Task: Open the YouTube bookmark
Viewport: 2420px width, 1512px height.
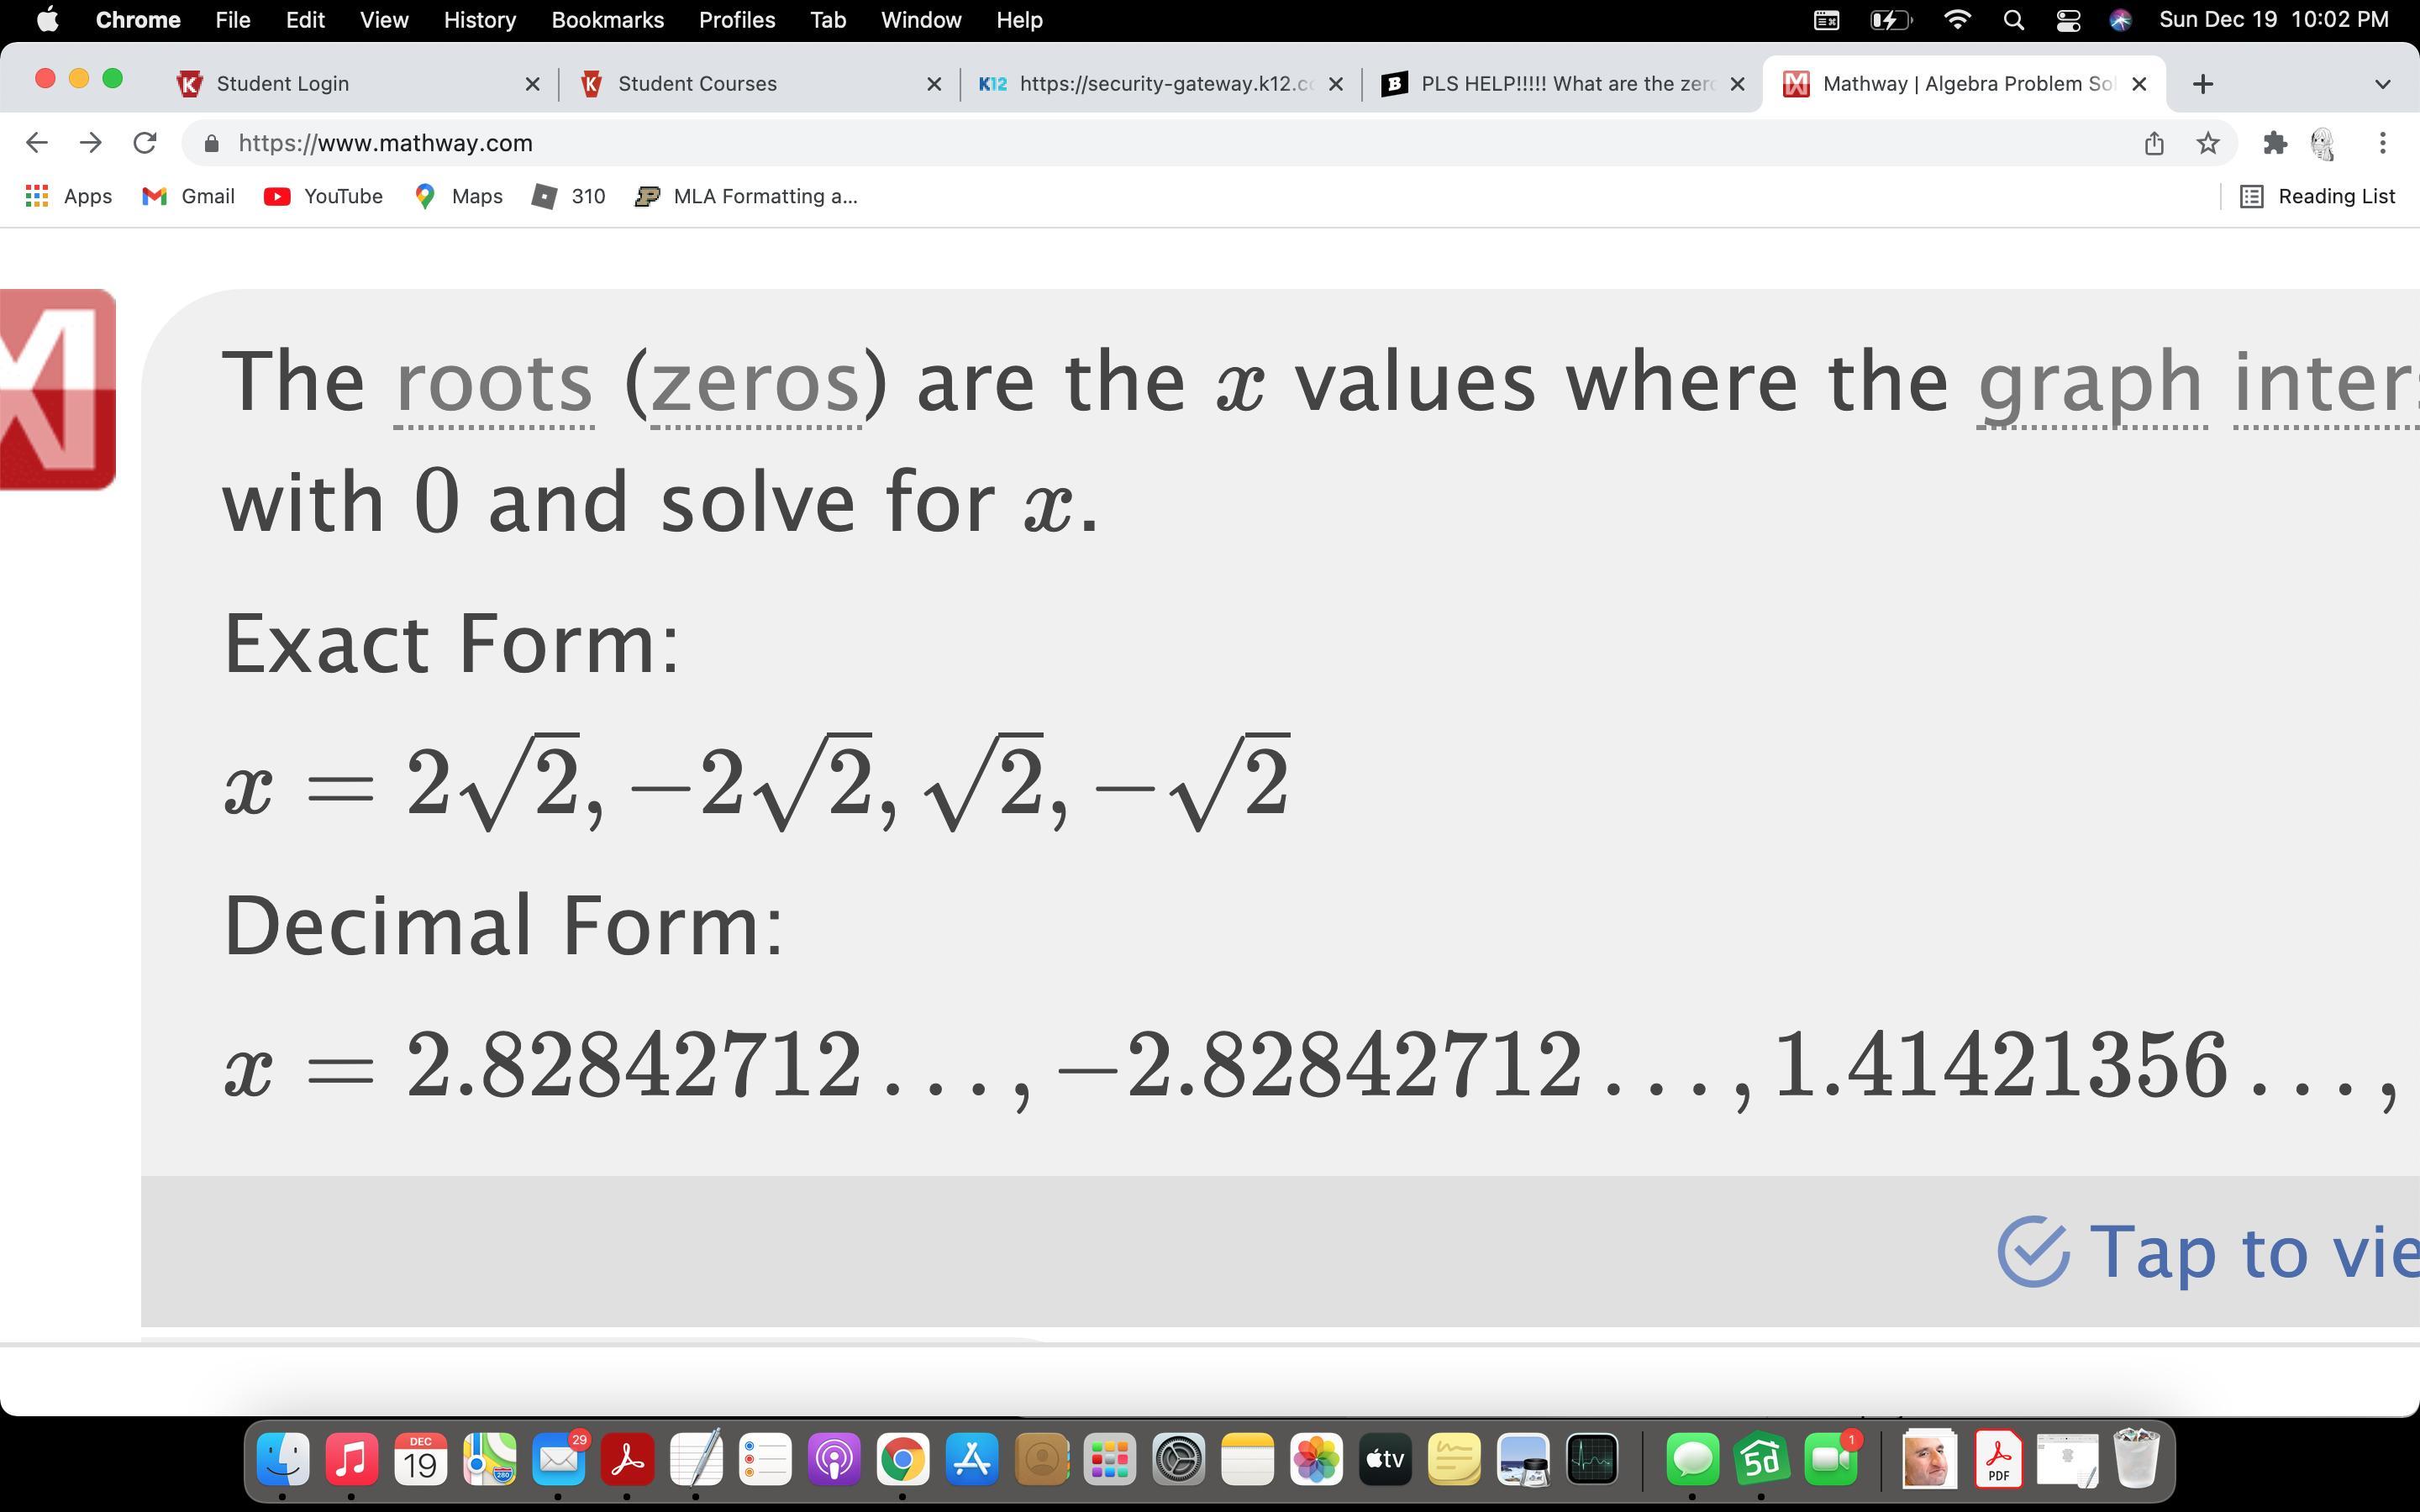Action: 323,196
